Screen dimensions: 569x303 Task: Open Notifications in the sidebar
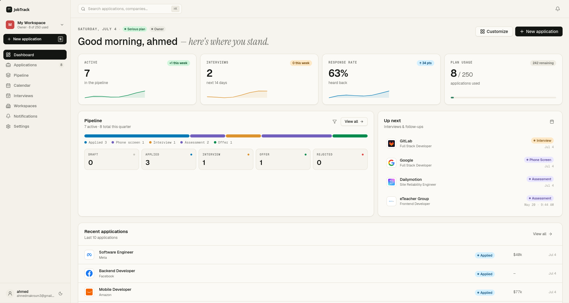[x=35, y=116]
